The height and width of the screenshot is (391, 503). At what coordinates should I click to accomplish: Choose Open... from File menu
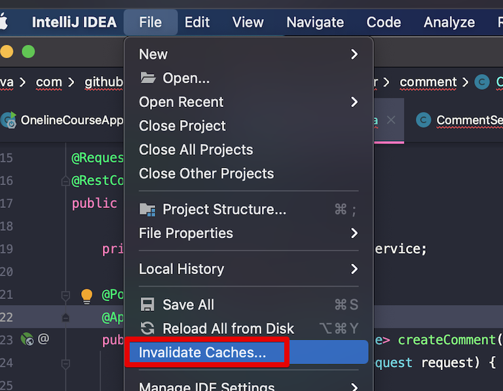[x=249, y=78]
